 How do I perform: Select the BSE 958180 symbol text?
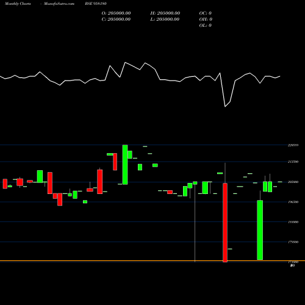point(96,4)
